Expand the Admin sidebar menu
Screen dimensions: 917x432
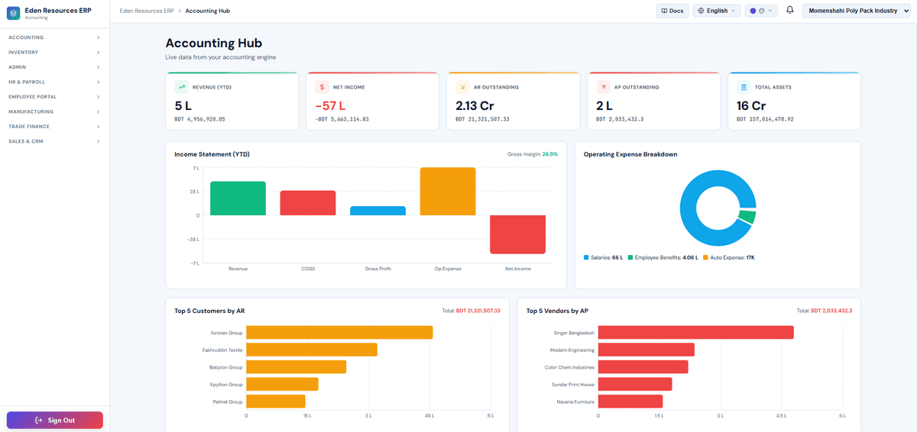click(54, 67)
